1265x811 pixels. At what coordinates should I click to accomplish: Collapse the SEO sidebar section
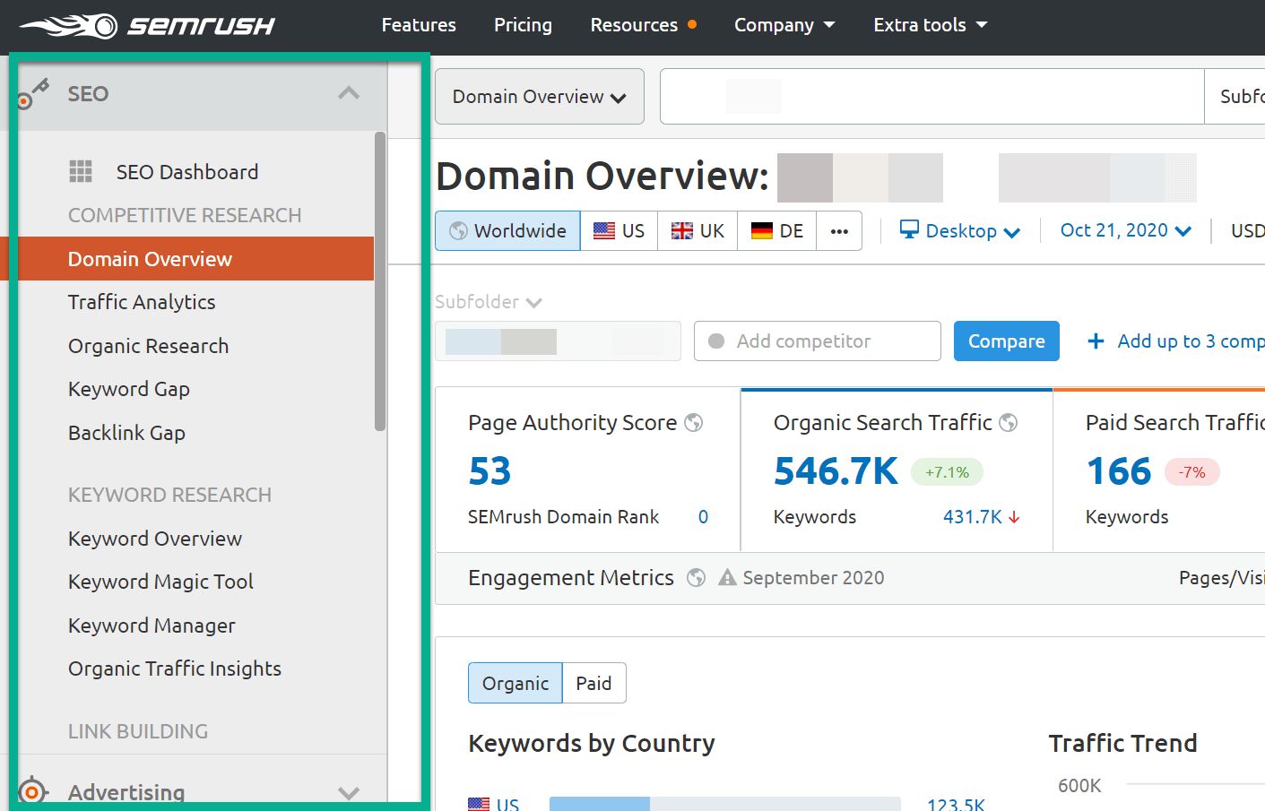(349, 93)
